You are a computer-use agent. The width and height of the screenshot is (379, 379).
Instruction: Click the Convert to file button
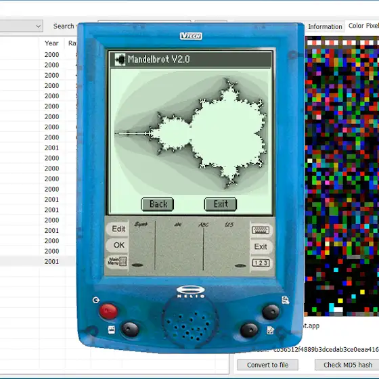267,365
